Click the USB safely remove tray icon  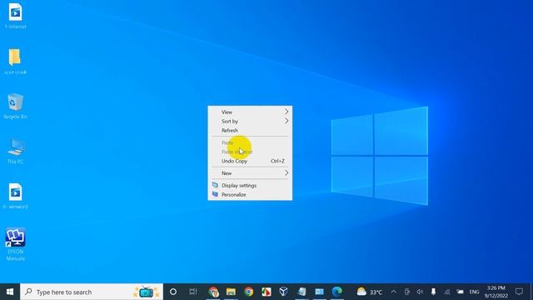pos(433,292)
